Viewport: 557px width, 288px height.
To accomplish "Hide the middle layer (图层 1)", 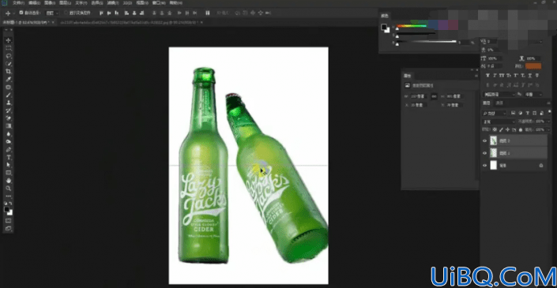I will [x=484, y=153].
